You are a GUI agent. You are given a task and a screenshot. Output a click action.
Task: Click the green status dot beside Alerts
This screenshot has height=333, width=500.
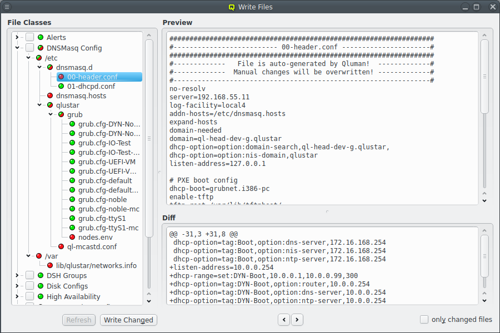pyautogui.click(x=41, y=37)
